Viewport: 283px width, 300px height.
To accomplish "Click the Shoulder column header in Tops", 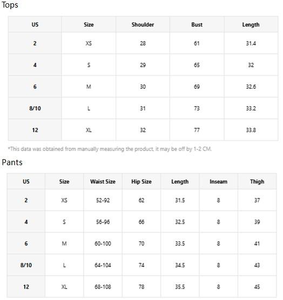I will pyautogui.click(x=143, y=24).
